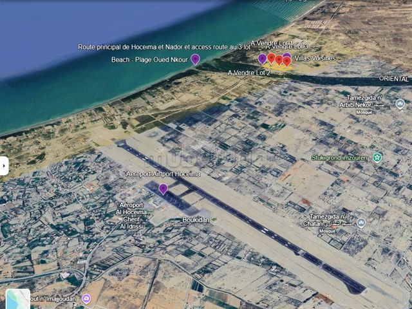Image resolution: width=412 pixels, height=309 pixels.
Task: Open the map layers thumbnail
Action: pyautogui.click(x=18, y=299)
